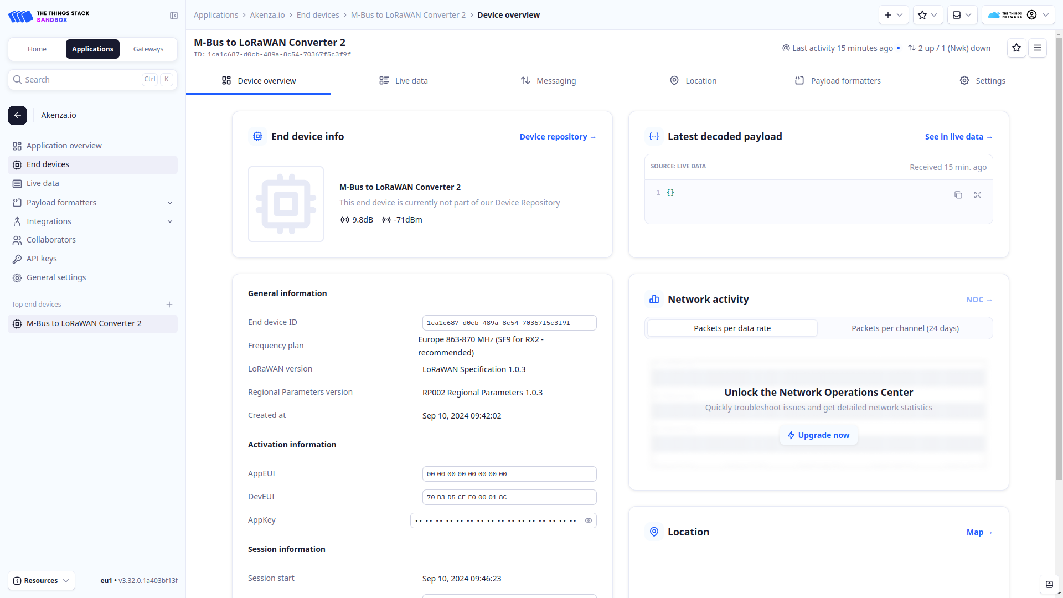The height and width of the screenshot is (598, 1063).
Task: Open the header bookmarks star dropdown
Action: tap(928, 15)
